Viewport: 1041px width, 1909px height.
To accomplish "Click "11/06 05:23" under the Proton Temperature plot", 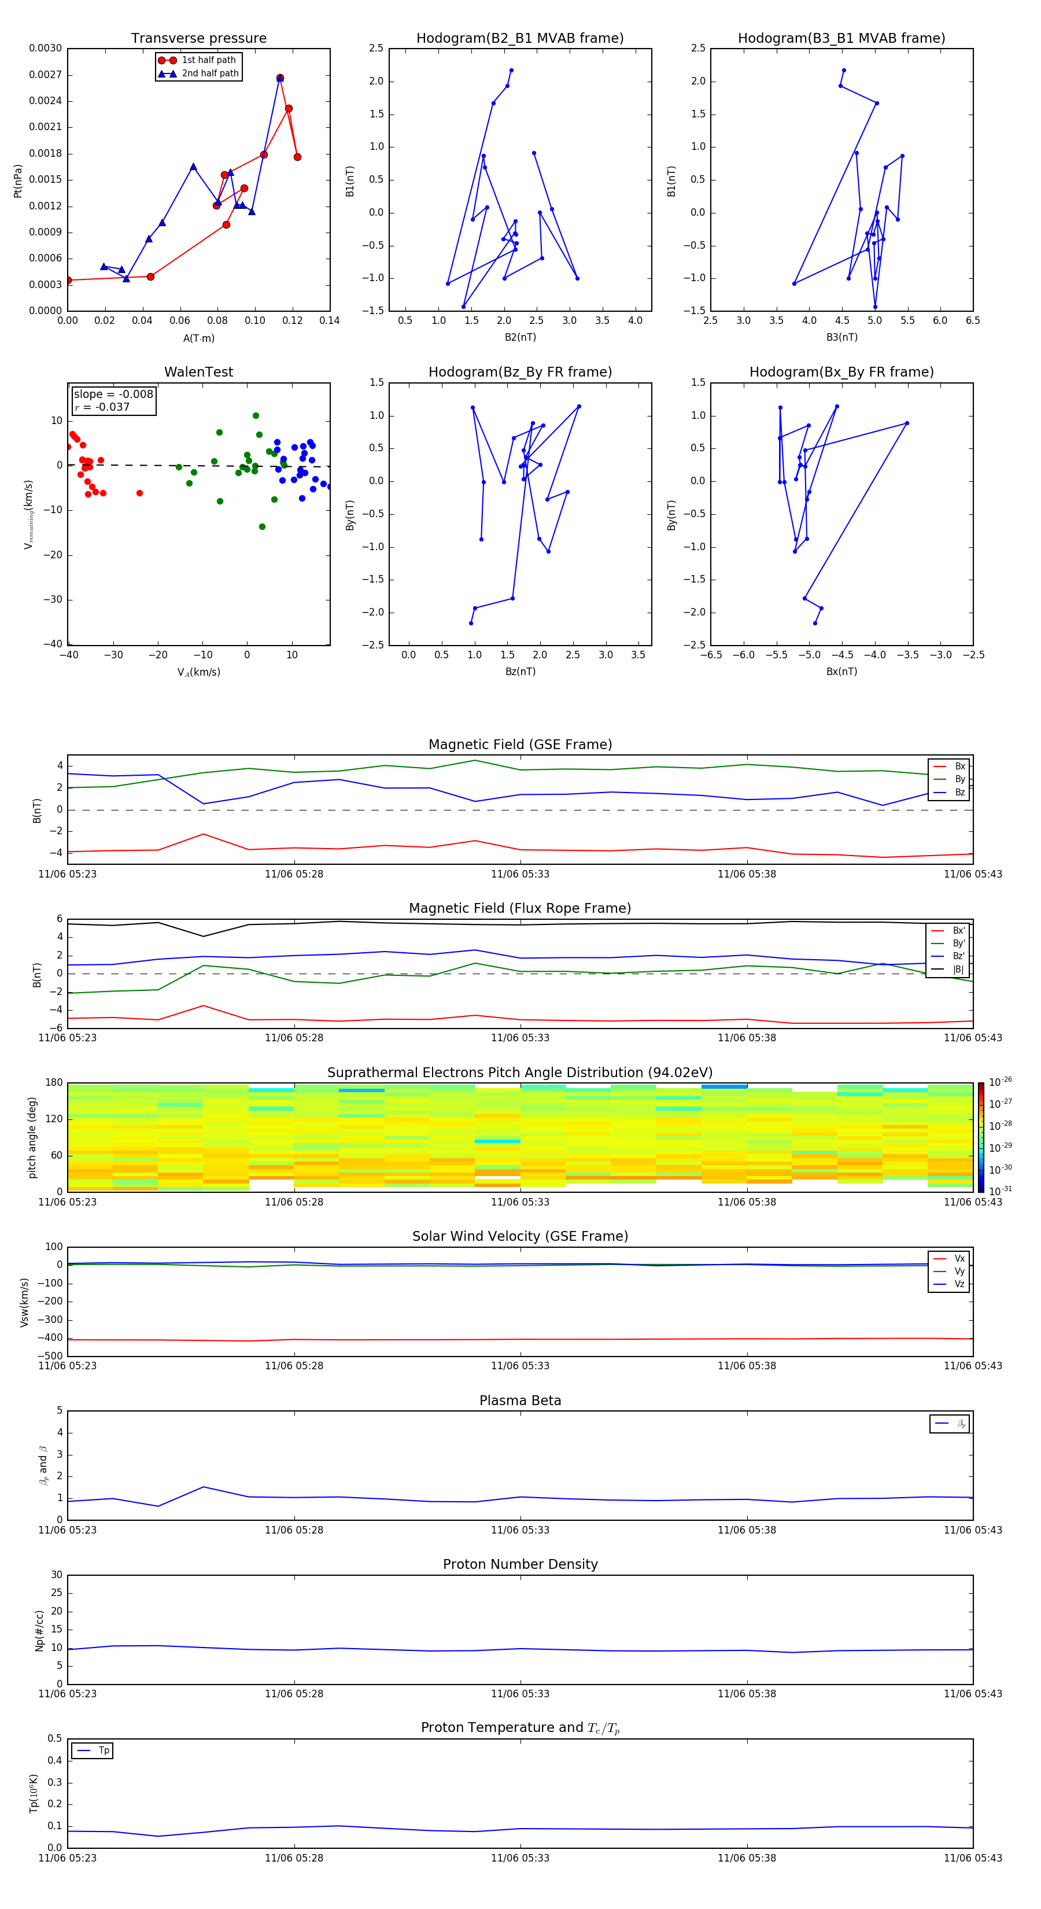I will coord(68,1859).
